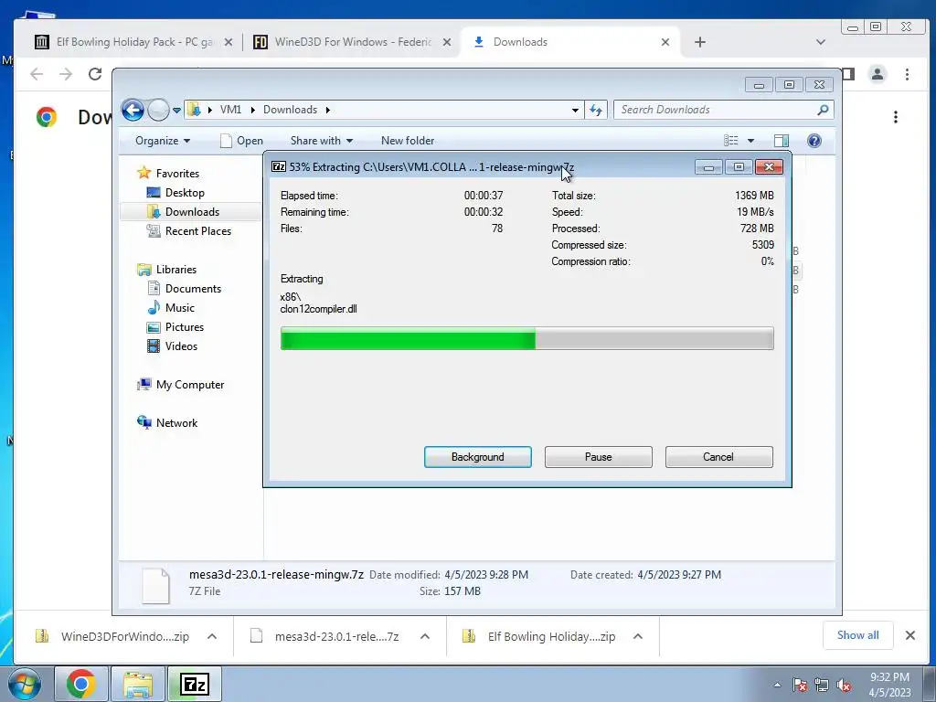Expand options for Elf Bowling Holiday download
Screen dimensions: 936x702
[637, 636]
